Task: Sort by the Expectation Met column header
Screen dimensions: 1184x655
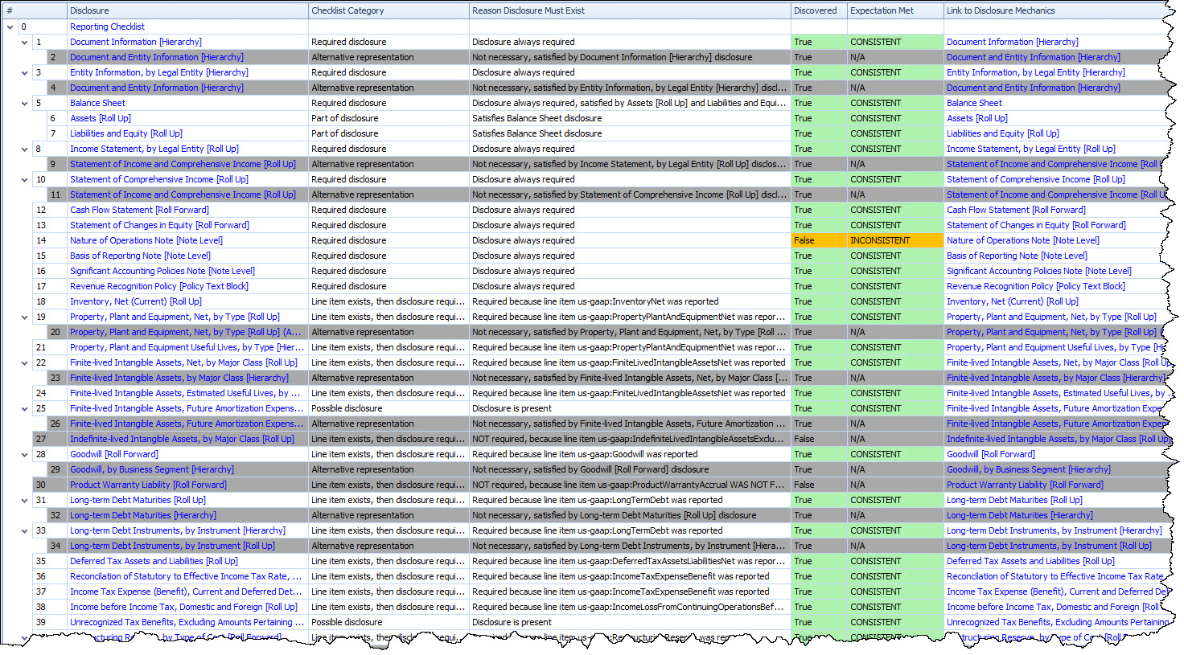Action: tap(895, 10)
